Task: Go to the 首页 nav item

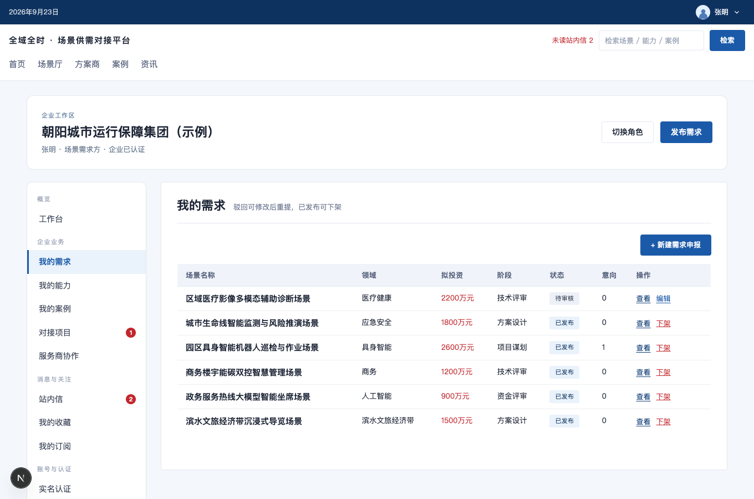Action: 17,64
